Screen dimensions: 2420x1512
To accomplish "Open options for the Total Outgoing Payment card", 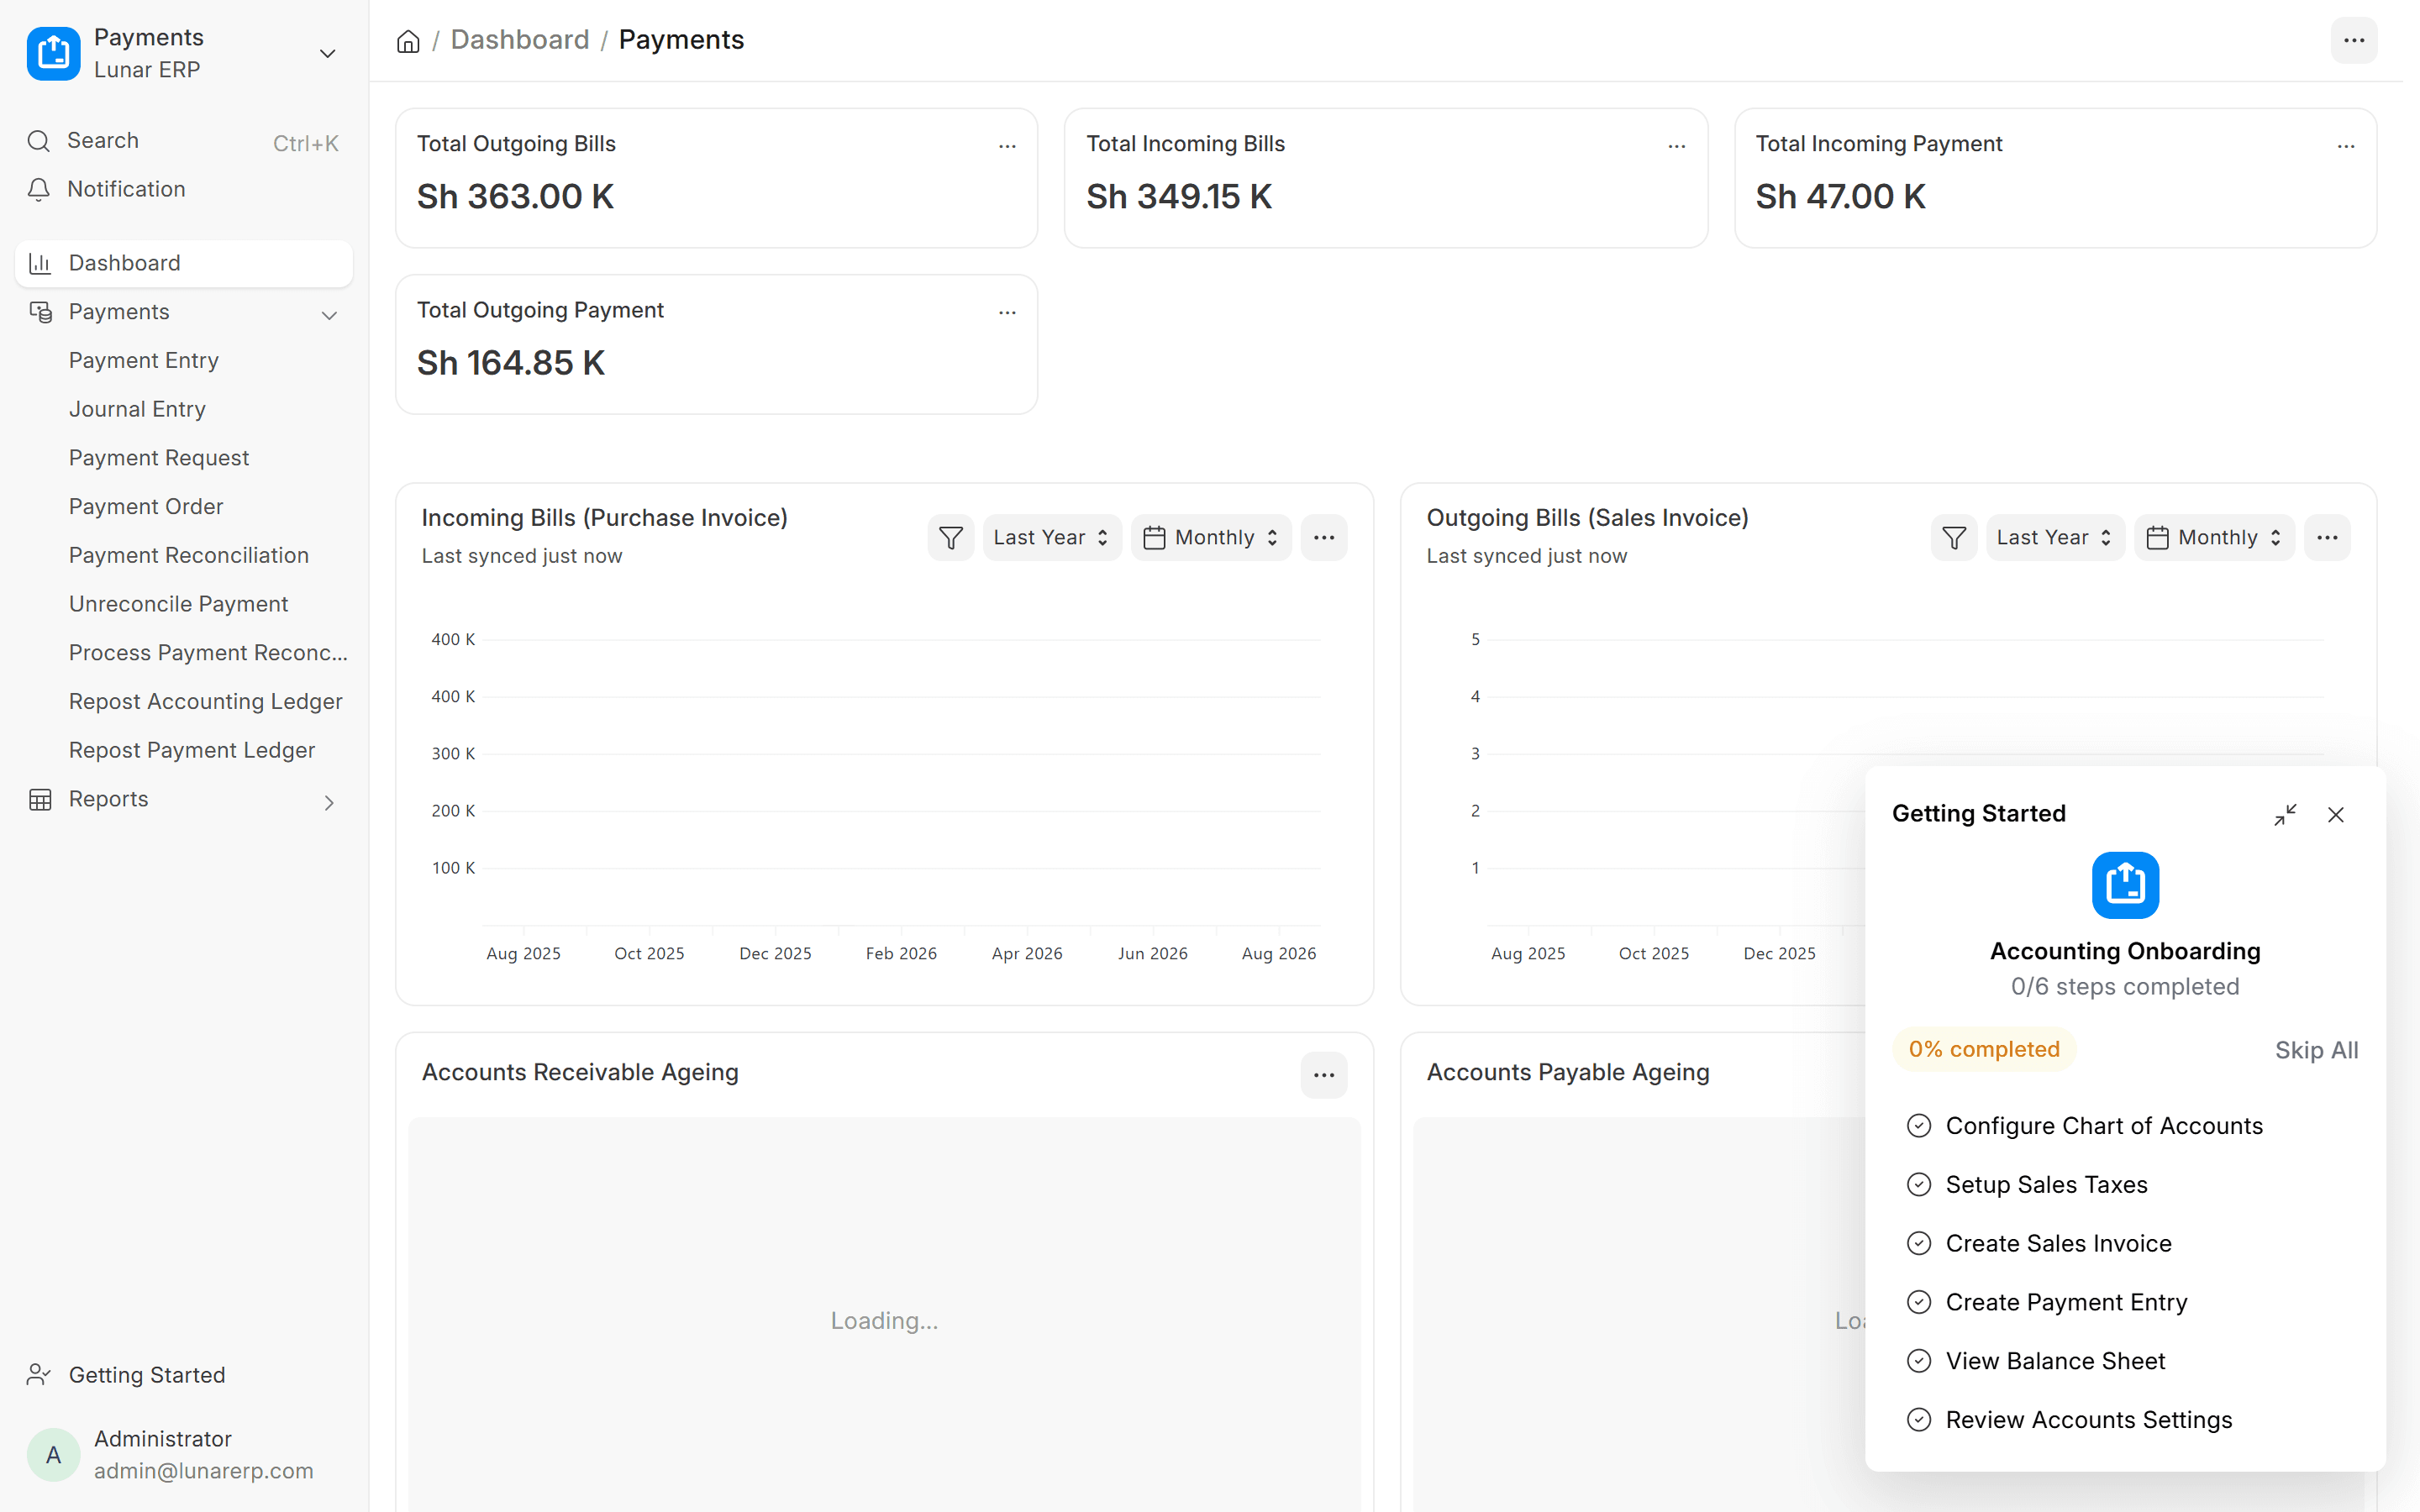I will (1007, 312).
